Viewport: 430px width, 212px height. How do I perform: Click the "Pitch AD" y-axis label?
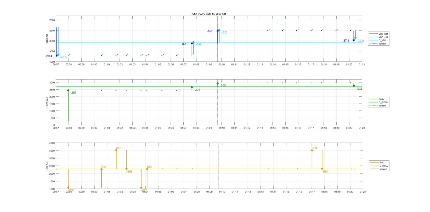click(x=47, y=102)
